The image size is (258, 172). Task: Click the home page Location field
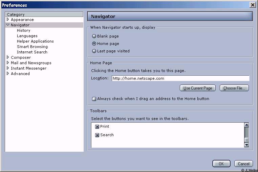coord(180,78)
